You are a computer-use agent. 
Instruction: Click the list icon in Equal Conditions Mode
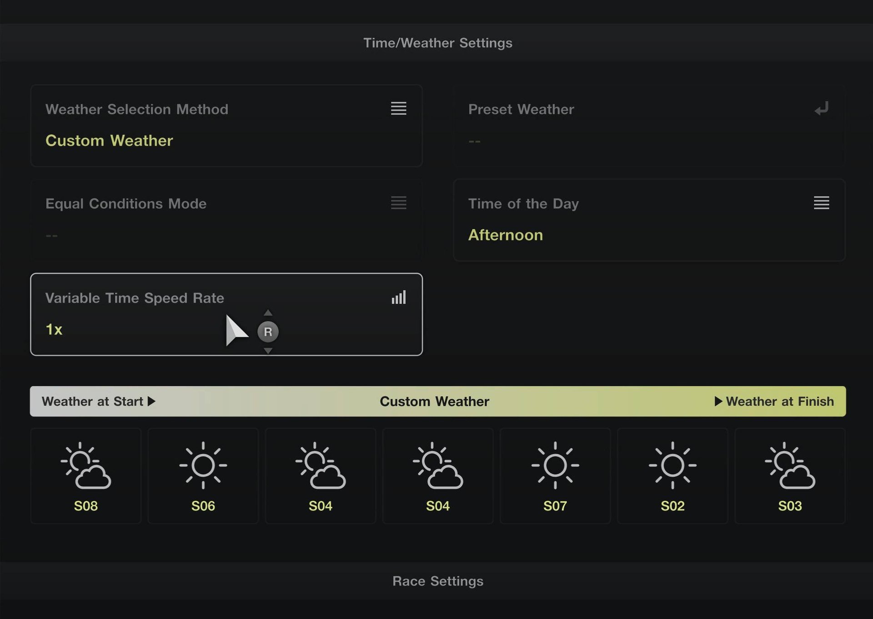pos(398,203)
